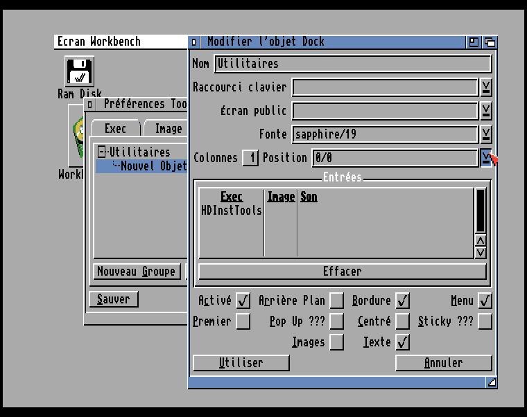Viewport: 527px width, 417px height.
Task: Click the depth gadget of Dock window
Action: 490,42
